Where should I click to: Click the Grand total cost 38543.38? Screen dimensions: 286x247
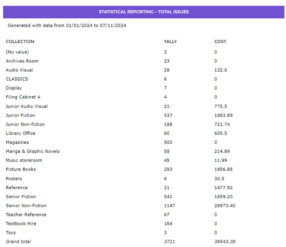(x=225, y=241)
